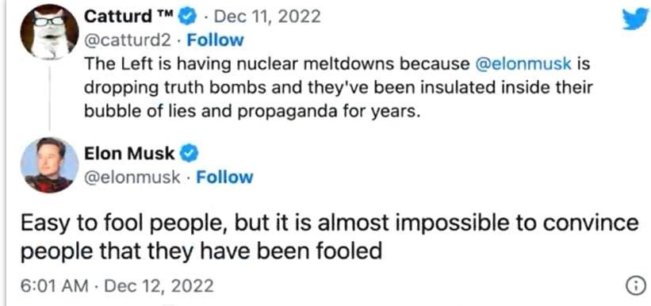Viewport: 651px width, 306px height.
Task: Click the TM symbol beside Catturd
Action: [164, 13]
